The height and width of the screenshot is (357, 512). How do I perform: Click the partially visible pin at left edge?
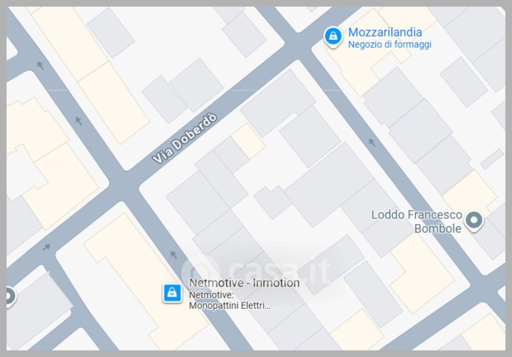[x=10, y=296]
